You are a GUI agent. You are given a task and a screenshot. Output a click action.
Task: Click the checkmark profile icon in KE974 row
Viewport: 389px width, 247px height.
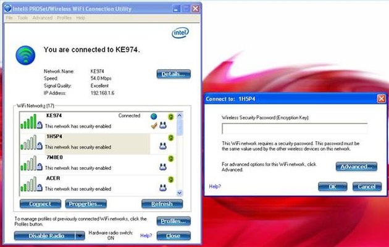tap(154, 126)
